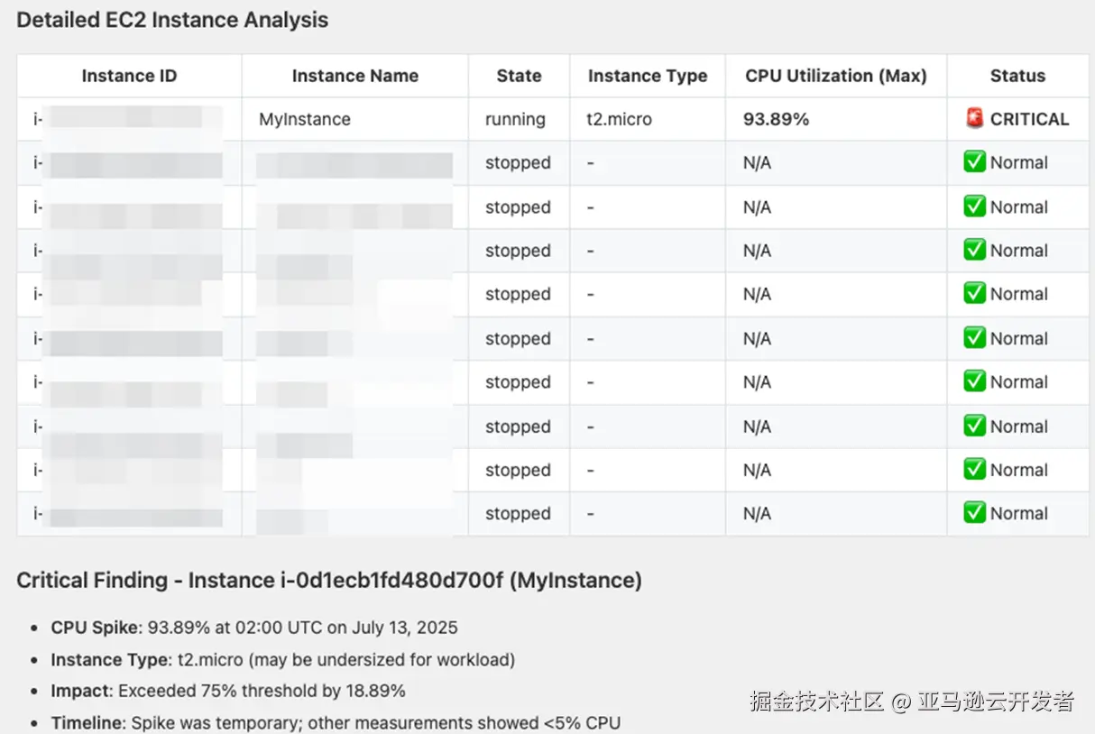Click the green checkmark in the first stopped row
This screenshot has width=1095, height=734.
coord(974,162)
